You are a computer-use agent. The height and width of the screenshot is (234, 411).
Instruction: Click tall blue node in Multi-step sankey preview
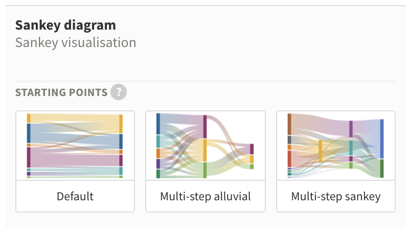(x=382, y=139)
